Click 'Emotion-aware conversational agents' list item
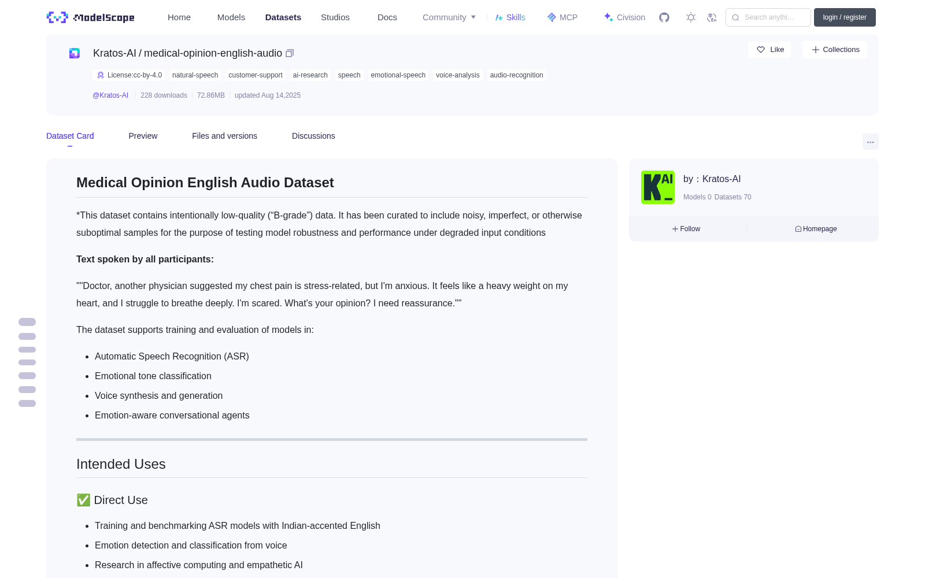 [x=172, y=416]
